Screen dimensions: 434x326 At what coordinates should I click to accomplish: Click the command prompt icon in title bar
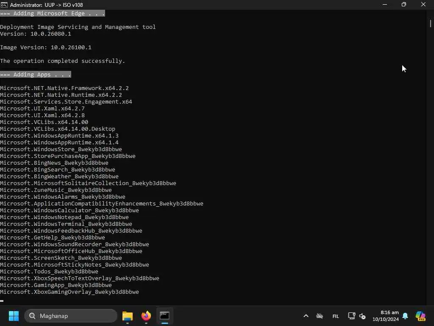click(x=4, y=5)
